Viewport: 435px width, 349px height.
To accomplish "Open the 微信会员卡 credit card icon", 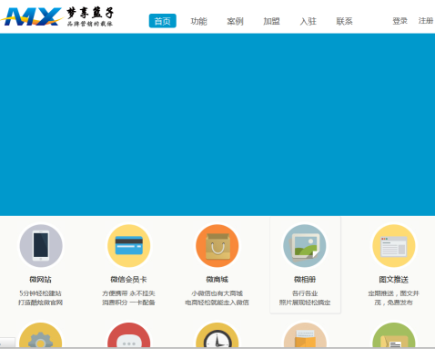I will (129, 246).
